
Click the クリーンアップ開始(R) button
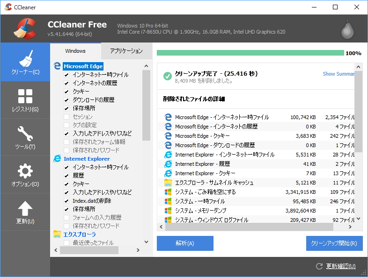click(x=334, y=243)
